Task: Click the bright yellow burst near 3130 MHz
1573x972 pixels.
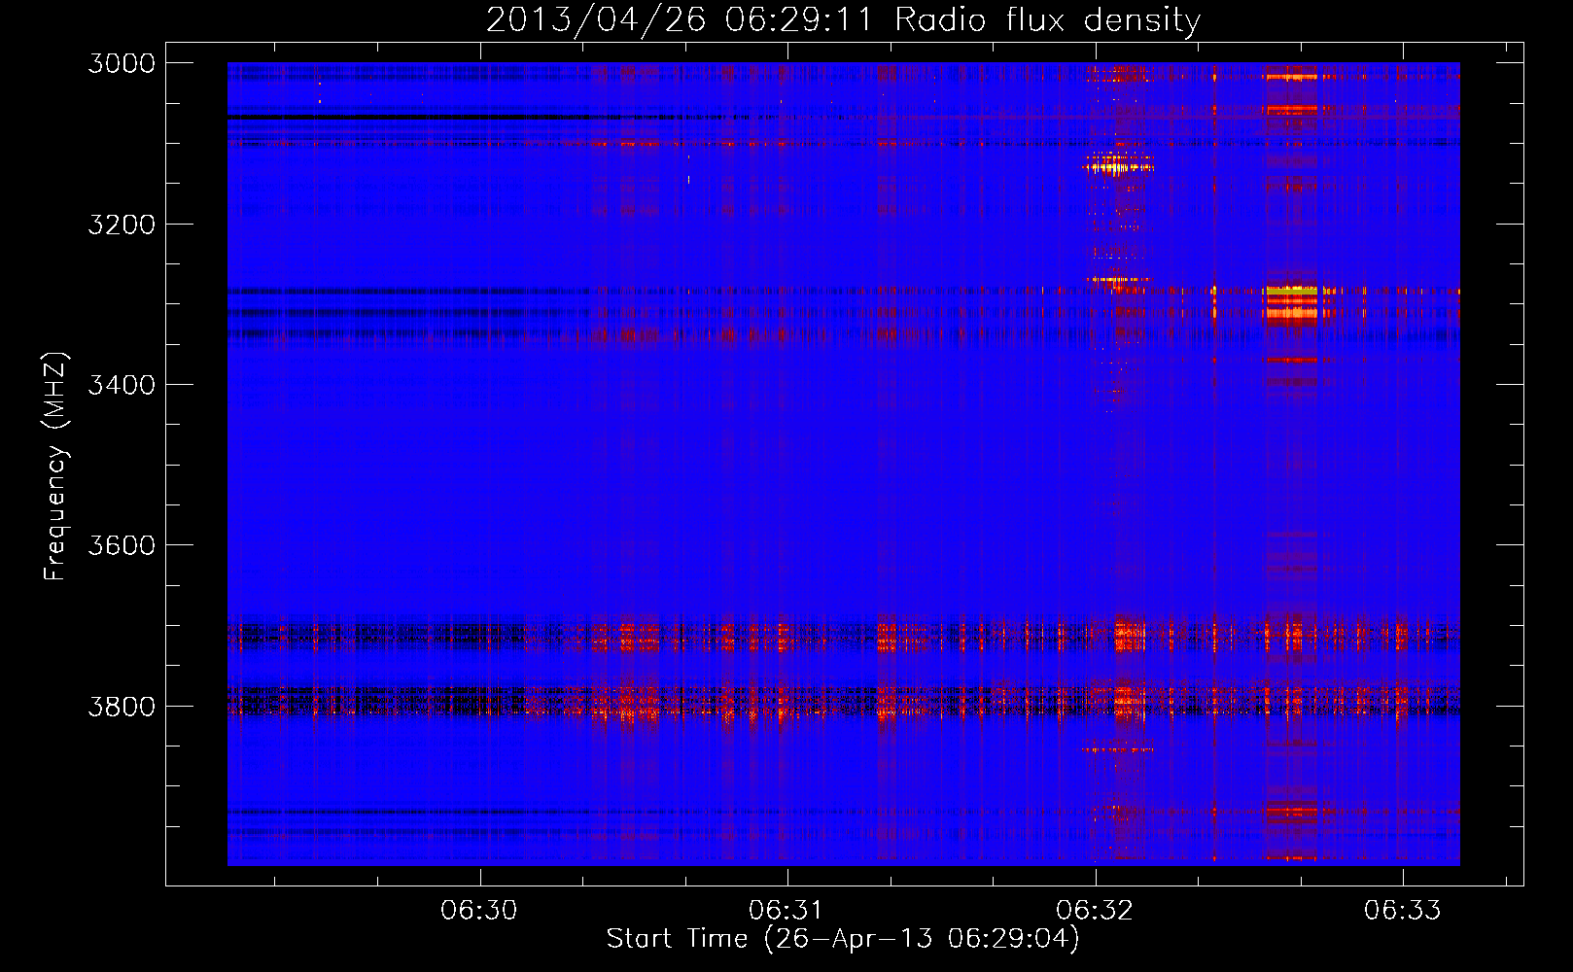Action: tap(1118, 167)
